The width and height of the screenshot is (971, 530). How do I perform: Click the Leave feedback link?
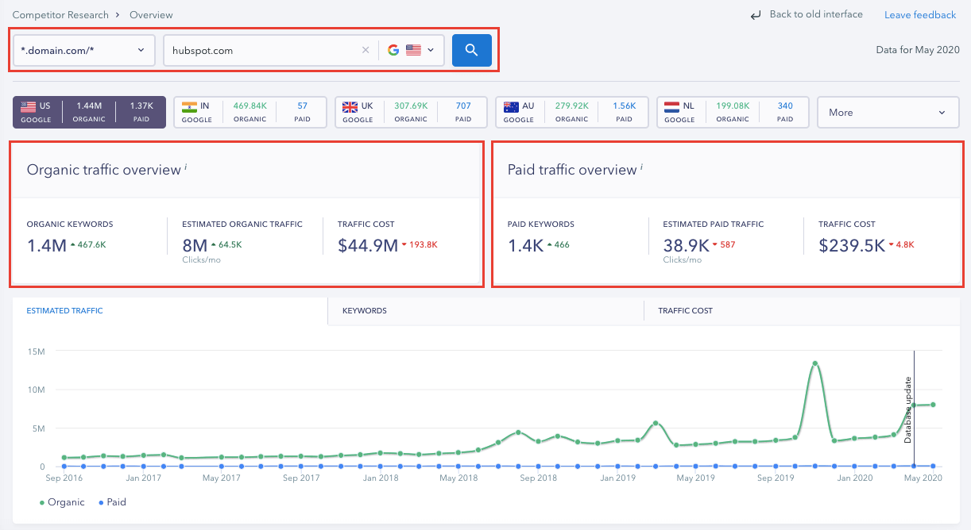coord(920,15)
